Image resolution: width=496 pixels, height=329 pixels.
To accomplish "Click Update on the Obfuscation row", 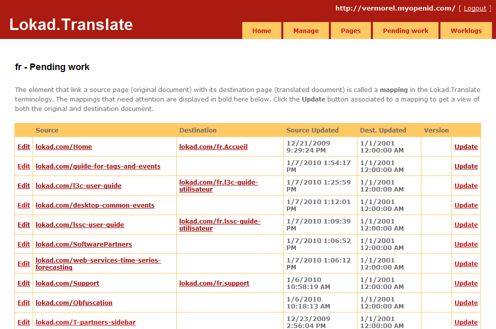I will (x=466, y=303).
